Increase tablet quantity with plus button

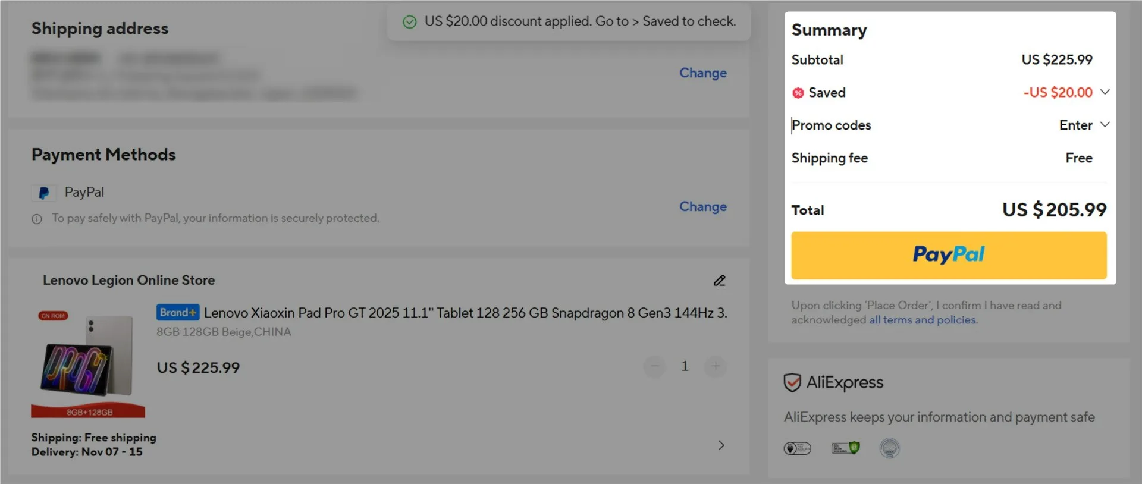716,366
